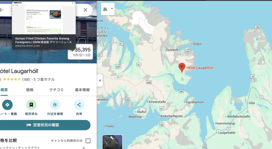The width and height of the screenshot is (272, 149).
Task: Click the saved (保存済み) bookmark icon
Action: click(31, 105)
